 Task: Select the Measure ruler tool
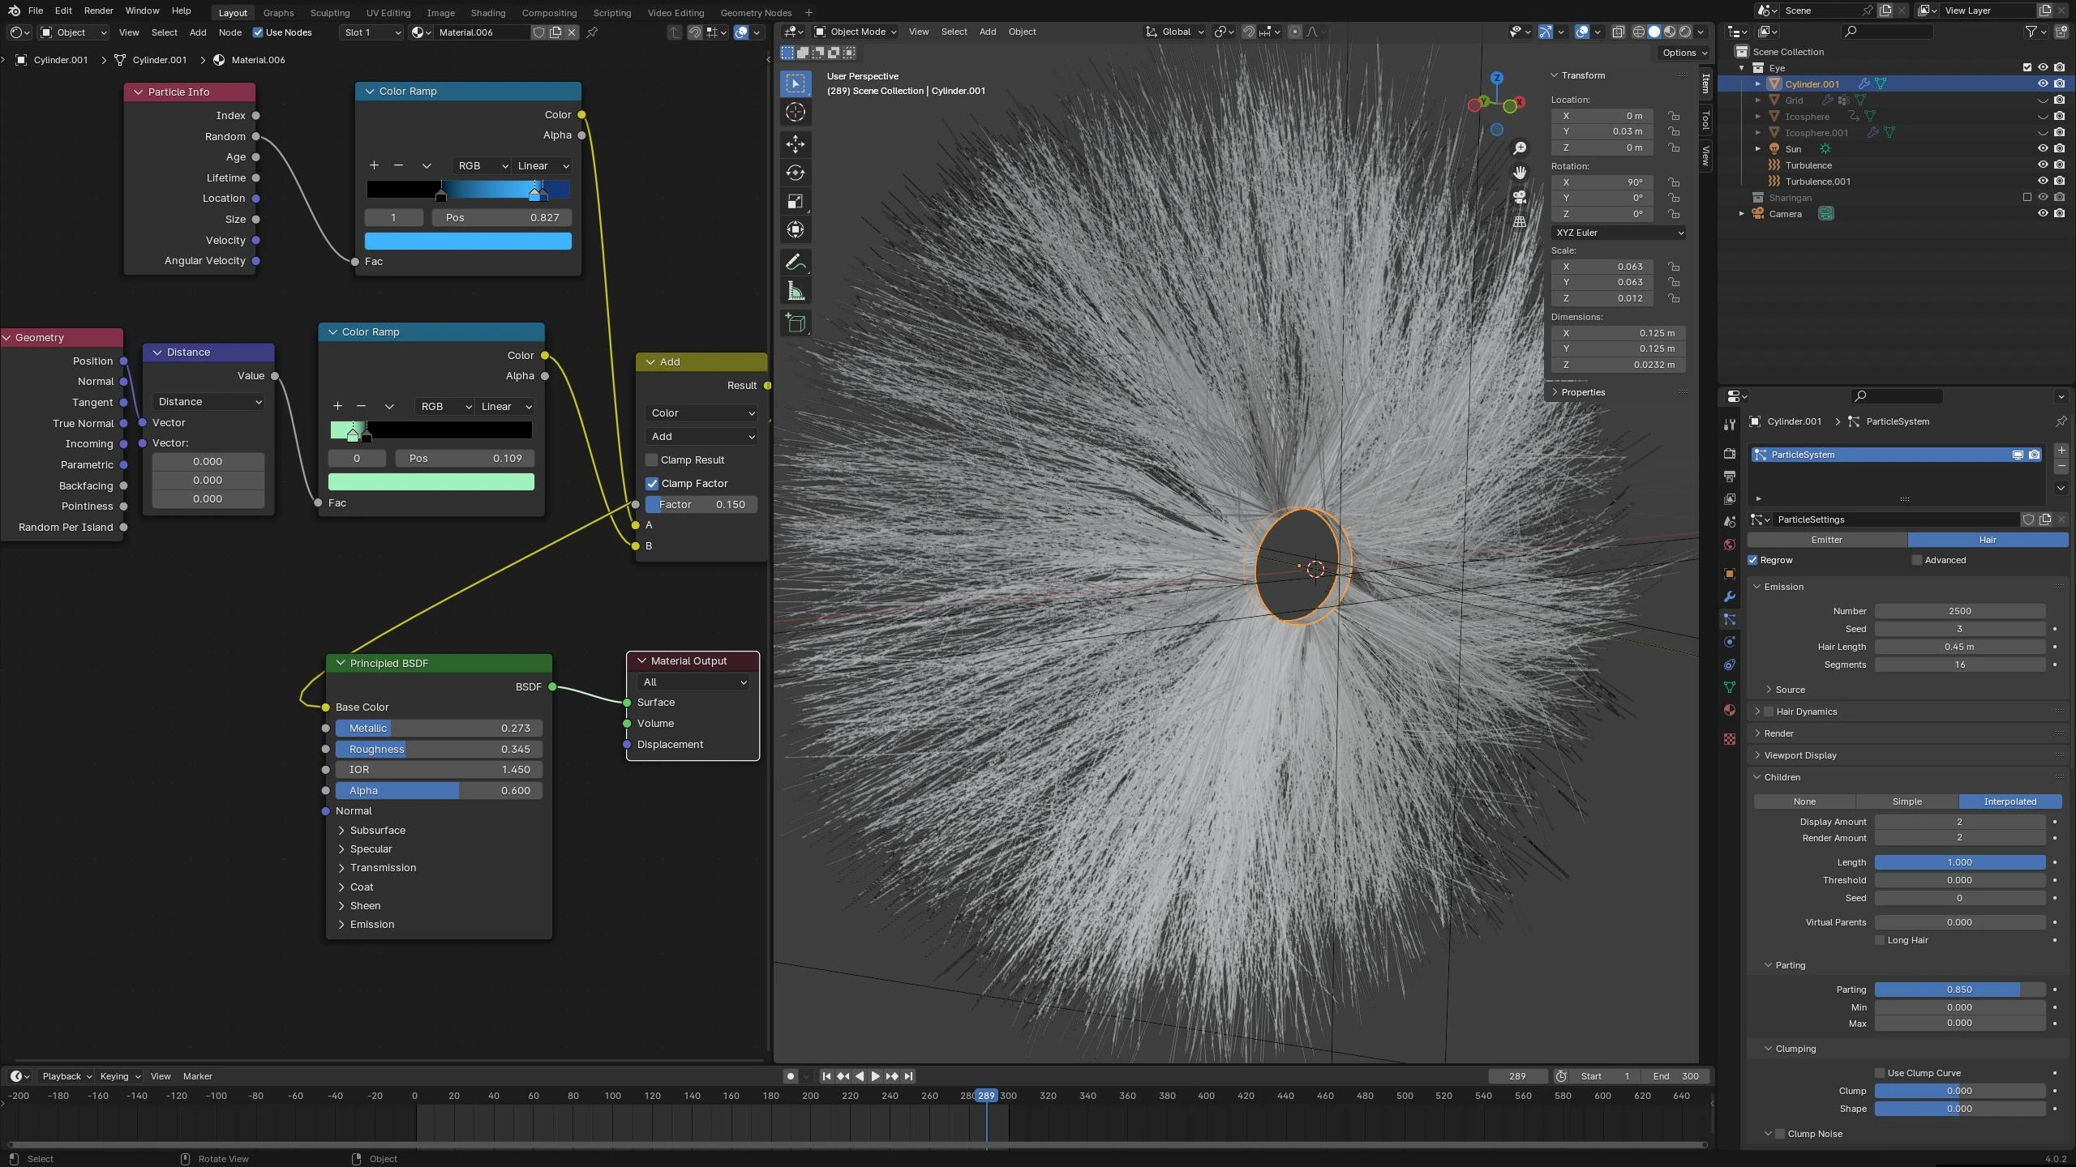[x=796, y=291]
